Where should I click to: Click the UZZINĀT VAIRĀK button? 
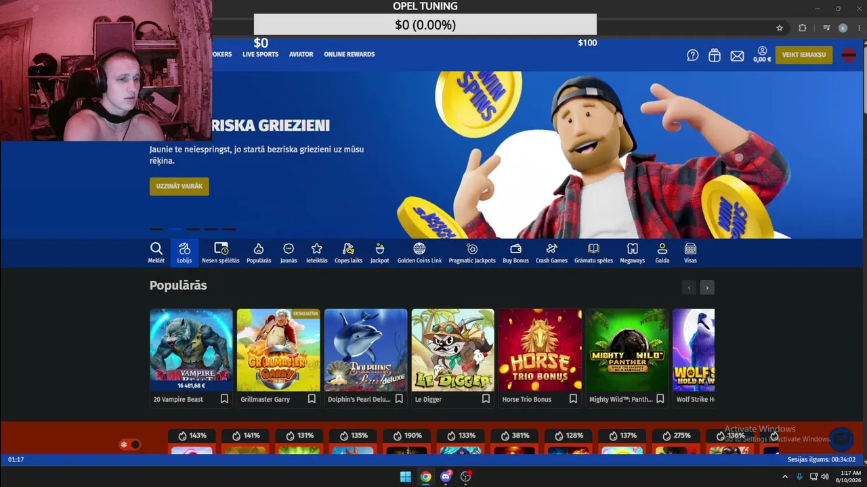(x=179, y=186)
